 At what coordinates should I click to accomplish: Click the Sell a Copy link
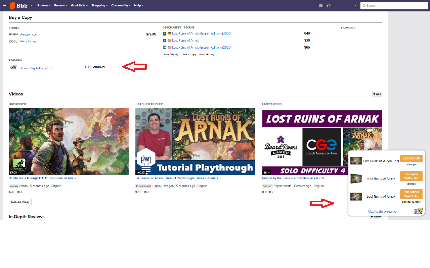(189, 54)
